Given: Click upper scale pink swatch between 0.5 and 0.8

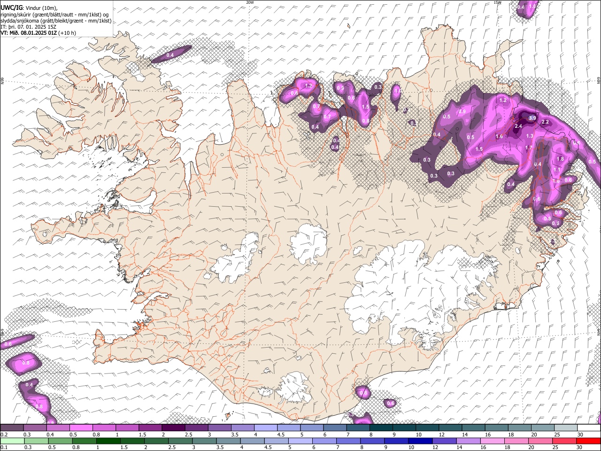Looking at the screenshot, I should point(81,428).
